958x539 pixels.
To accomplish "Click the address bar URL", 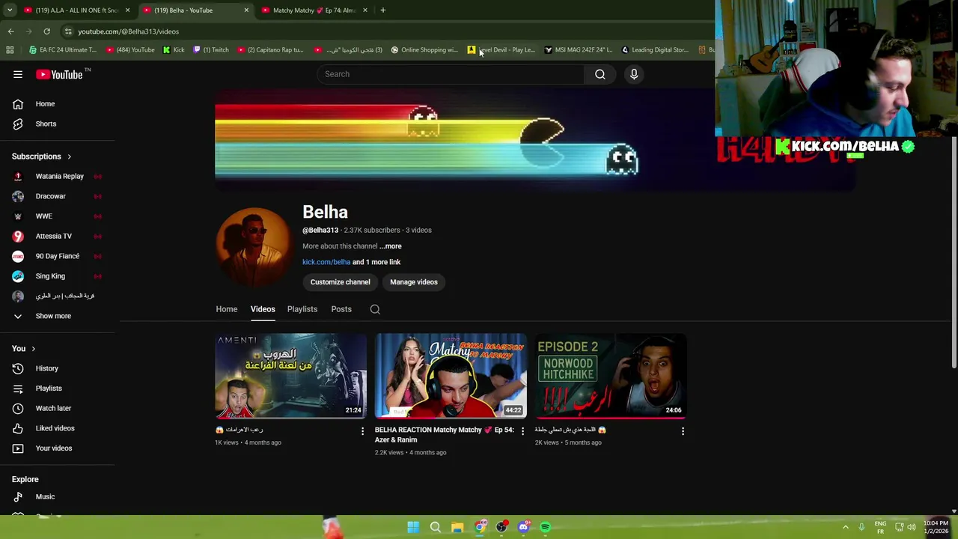I will pyautogui.click(x=129, y=31).
